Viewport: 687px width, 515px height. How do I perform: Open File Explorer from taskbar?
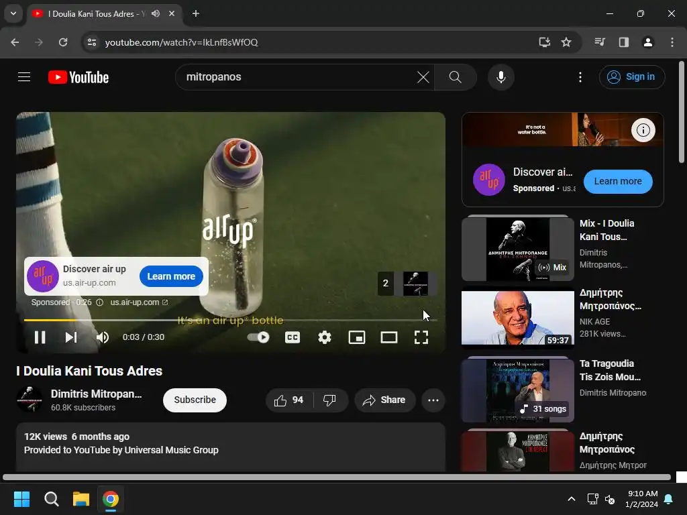click(x=81, y=499)
